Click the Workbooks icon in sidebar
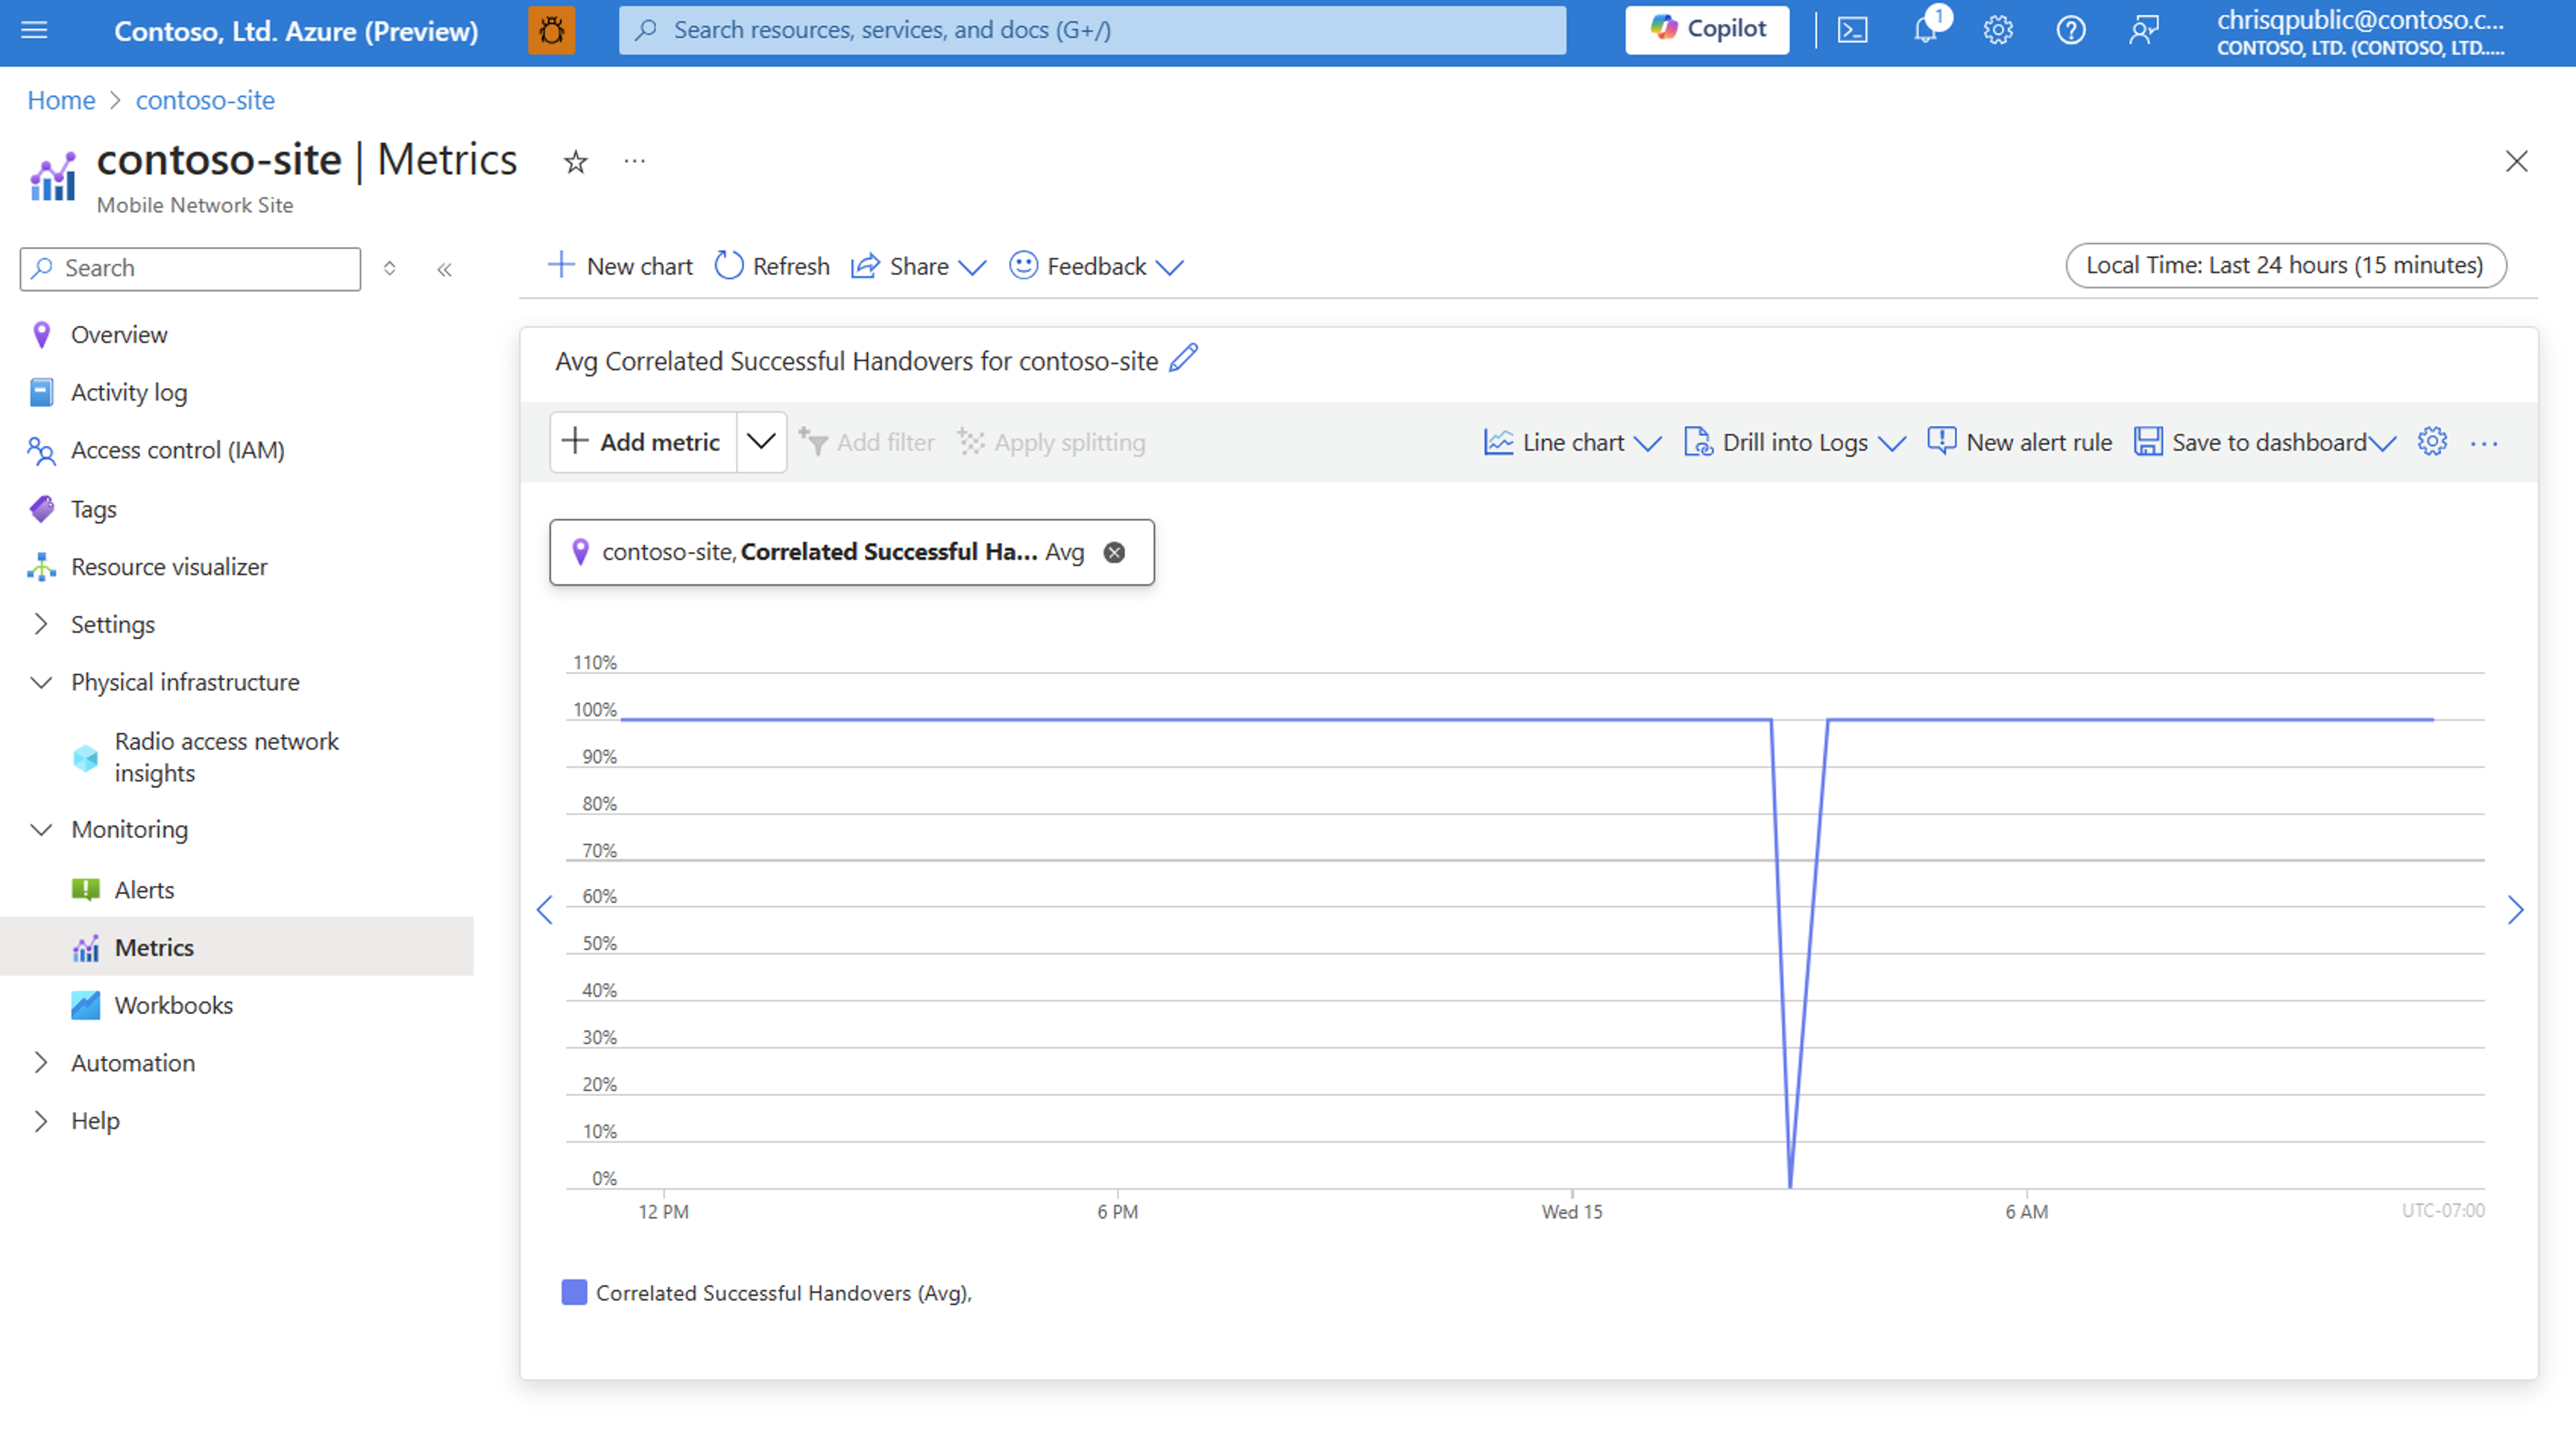Image resolution: width=2576 pixels, height=1431 pixels. [x=83, y=1004]
